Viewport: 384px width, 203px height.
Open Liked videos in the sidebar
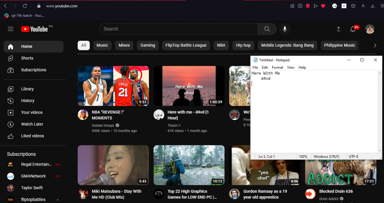pos(33,136)
